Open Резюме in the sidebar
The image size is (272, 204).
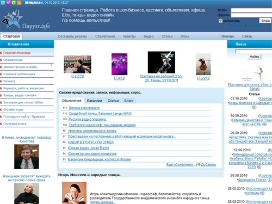9,81
